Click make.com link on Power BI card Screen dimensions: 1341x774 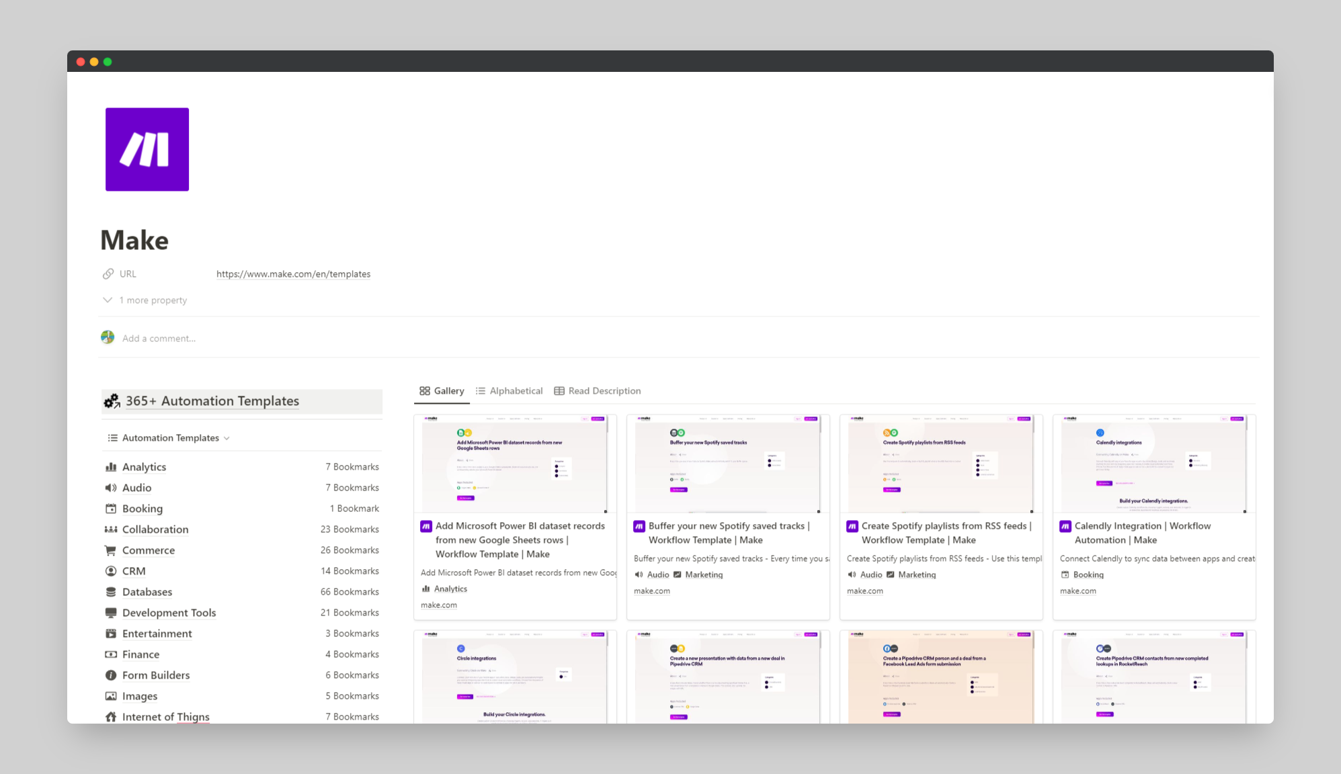pyautogui.click(x=439, y=605)
